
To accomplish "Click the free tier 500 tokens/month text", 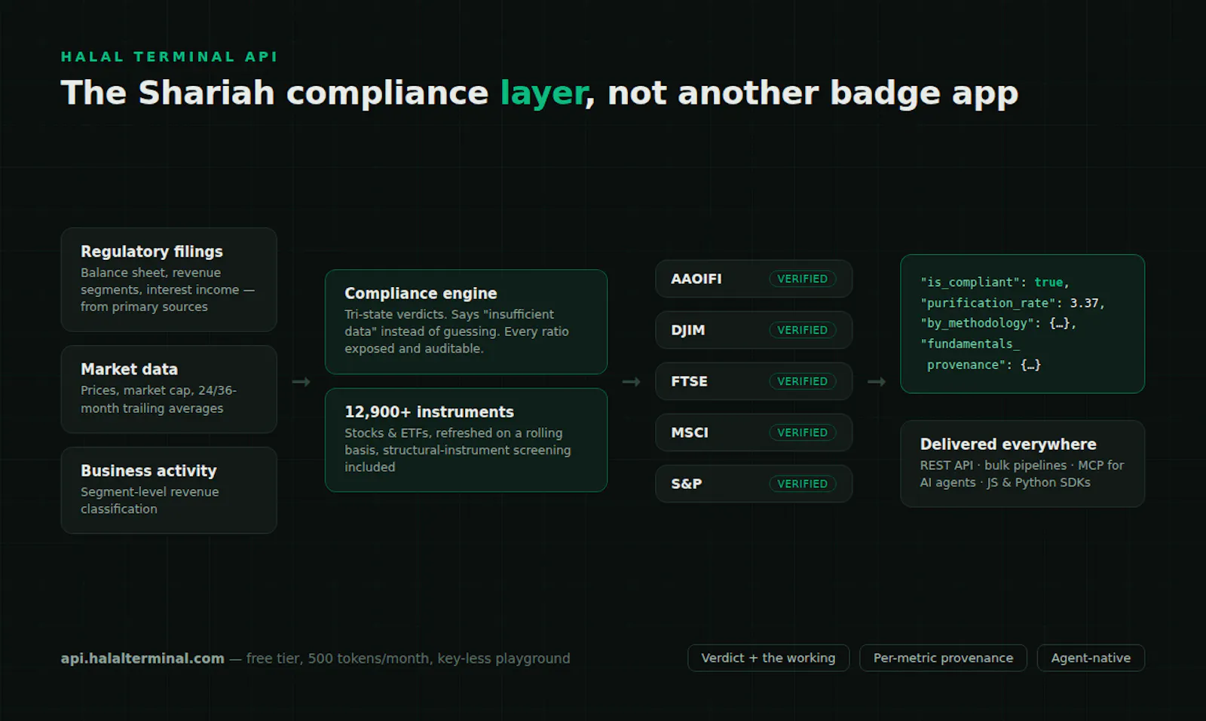I will pos(408,658).
